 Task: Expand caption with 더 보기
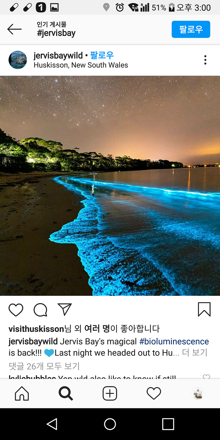[195, 353]
